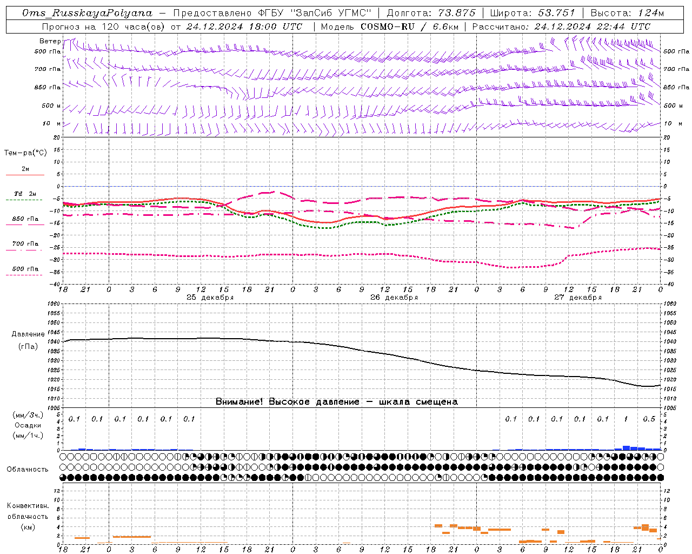Viewport: 692px width, 554px height.
Task: Click the '850 гПа' temperature legend entry
Action: pos(25,219)
